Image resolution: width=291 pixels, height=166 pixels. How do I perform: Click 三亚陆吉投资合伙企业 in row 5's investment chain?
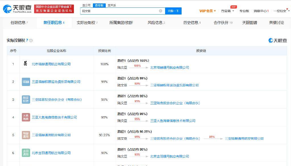coord(175,138)
